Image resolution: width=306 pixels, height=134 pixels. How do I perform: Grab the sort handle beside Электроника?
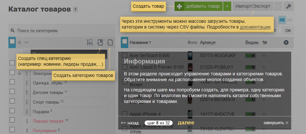[x=27, y=74]
